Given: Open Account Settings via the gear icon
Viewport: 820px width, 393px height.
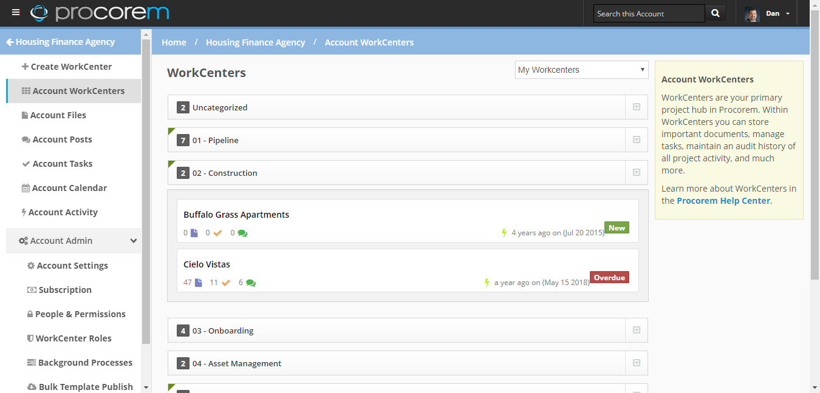Looking at the screenshot, I should pos(30,265).
